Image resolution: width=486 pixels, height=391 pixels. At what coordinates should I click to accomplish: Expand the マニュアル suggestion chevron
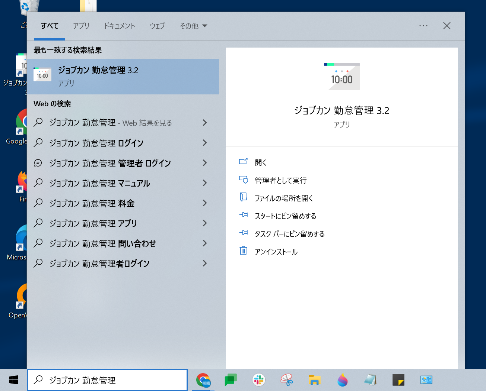click(x=204, y=183)
